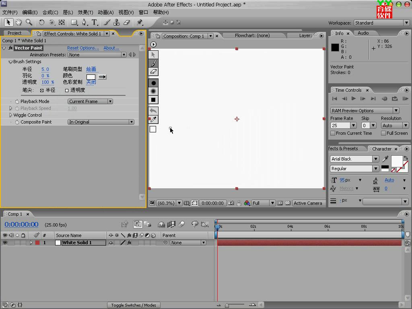Pick the hard round brush tip
Image resolution: width=412 pixels, height=309 pixels.
(x=153, y=83)
